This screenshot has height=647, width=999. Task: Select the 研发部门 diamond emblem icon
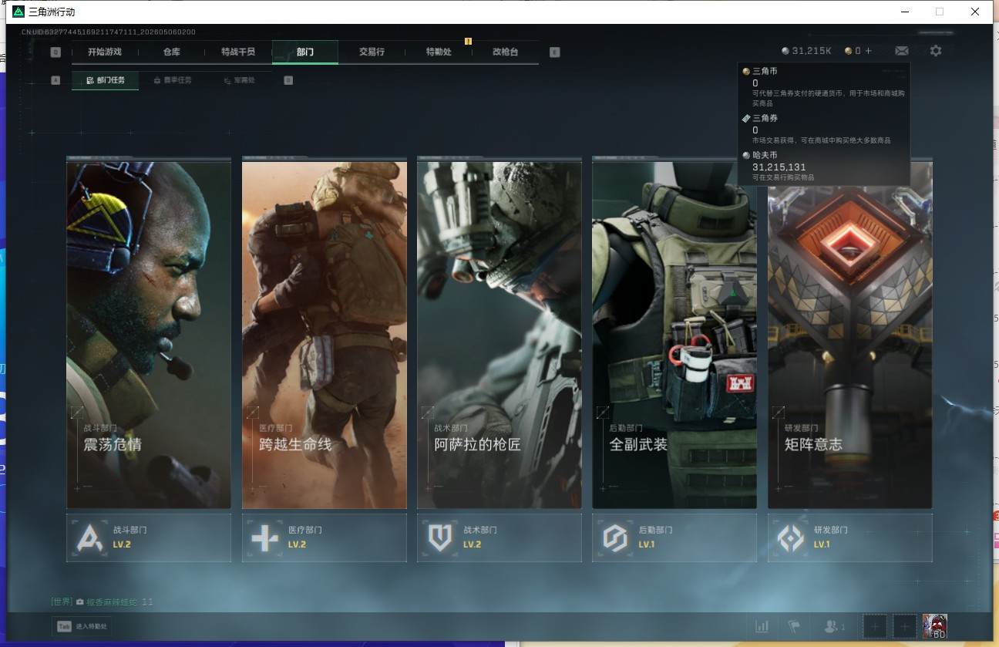(x=790, y=537)
